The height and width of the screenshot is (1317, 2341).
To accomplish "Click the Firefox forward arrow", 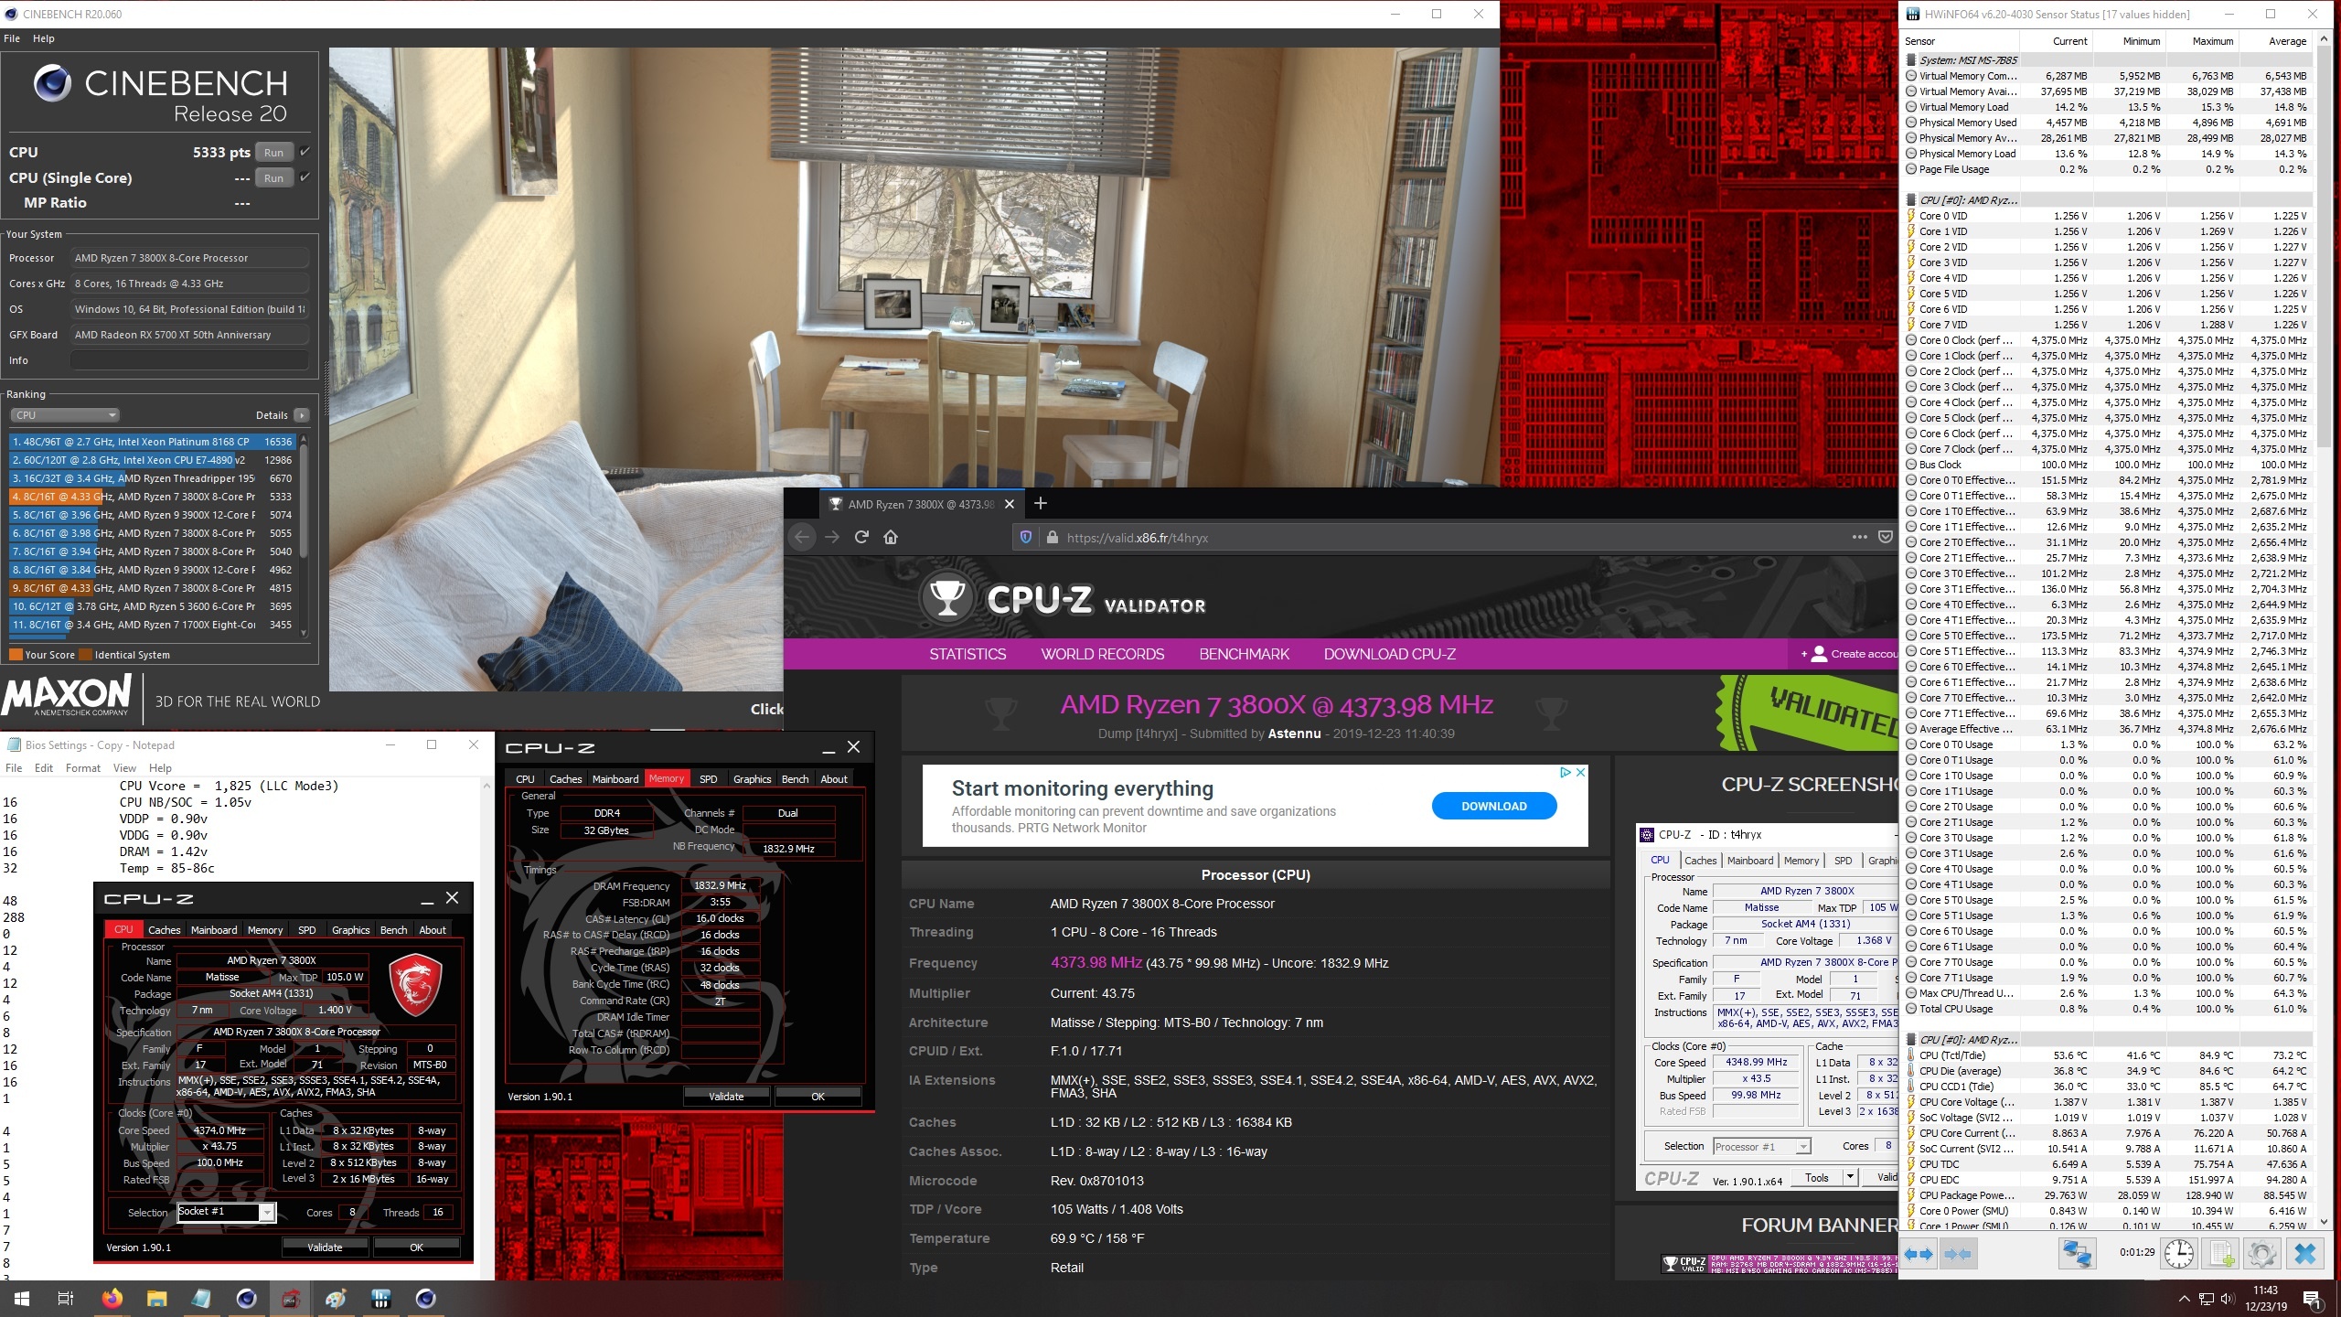I will click(832, 537).
